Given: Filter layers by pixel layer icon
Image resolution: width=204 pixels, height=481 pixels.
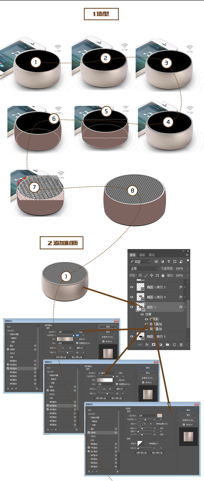Looking at the screenshot, I should pyautogui.click(x=156, y=261).
